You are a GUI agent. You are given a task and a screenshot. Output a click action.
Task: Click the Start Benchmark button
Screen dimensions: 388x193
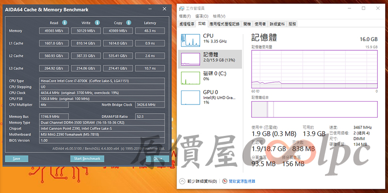[87, 159]
